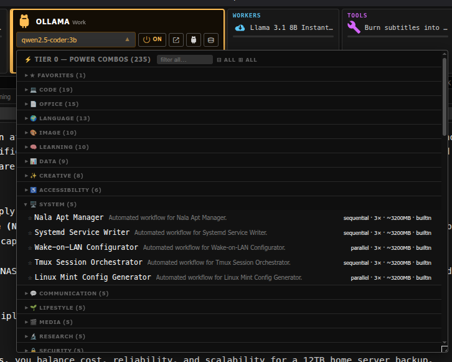Collapse all categories with first ALL button
Viewport: 452px width, 362px height.
tap(226, 60)
